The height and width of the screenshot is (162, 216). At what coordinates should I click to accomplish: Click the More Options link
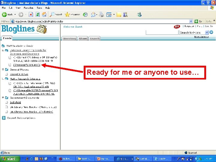(x=201, y=37)
